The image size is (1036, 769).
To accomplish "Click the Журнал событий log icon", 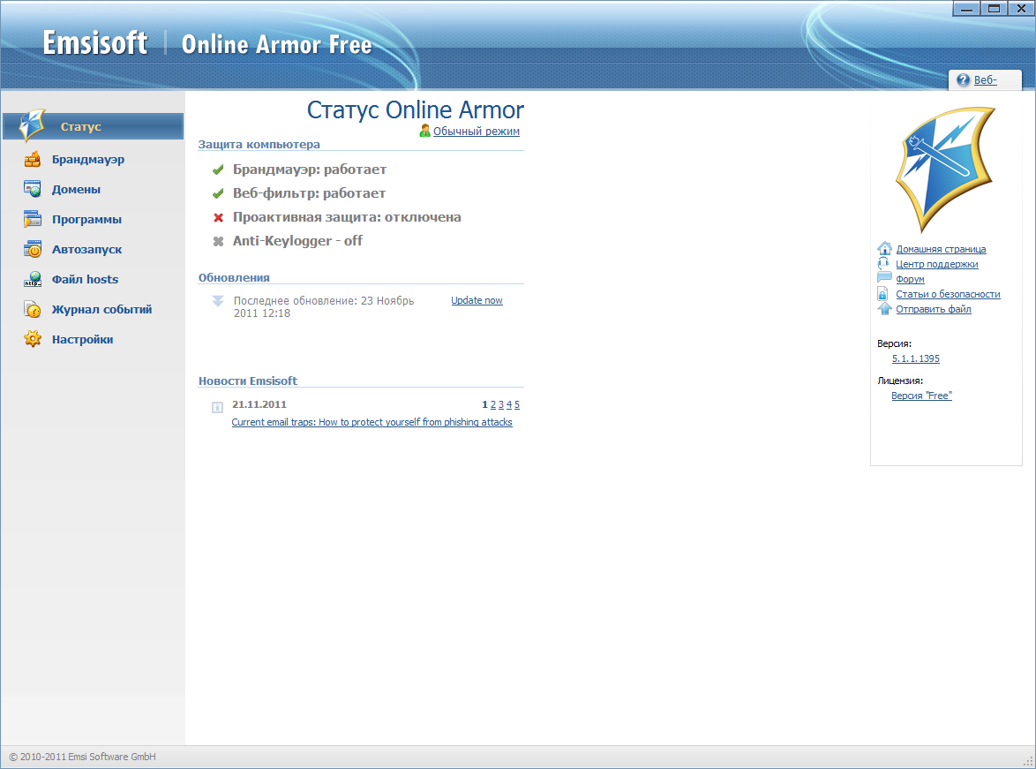I will [33, 309].
